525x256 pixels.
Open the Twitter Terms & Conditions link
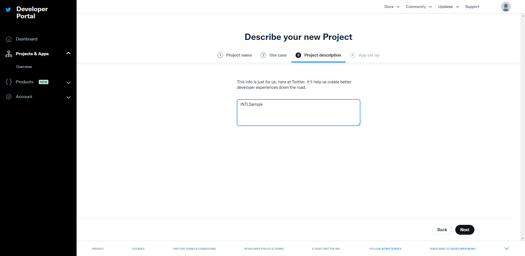click(194, 249)
